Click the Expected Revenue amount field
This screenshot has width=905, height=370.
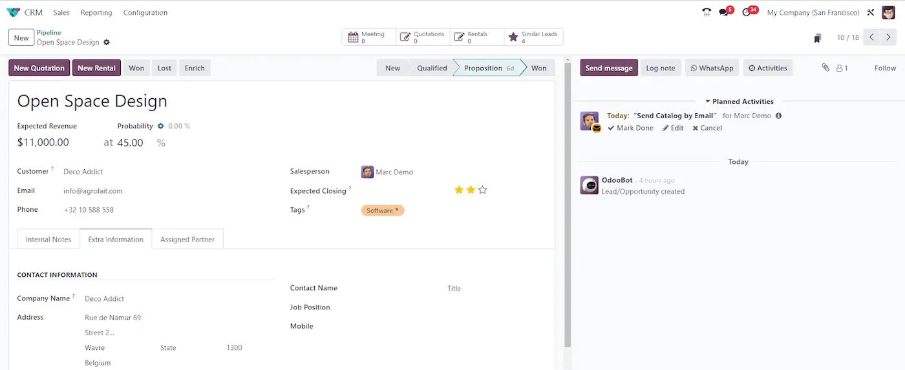[x=43, y=143]
